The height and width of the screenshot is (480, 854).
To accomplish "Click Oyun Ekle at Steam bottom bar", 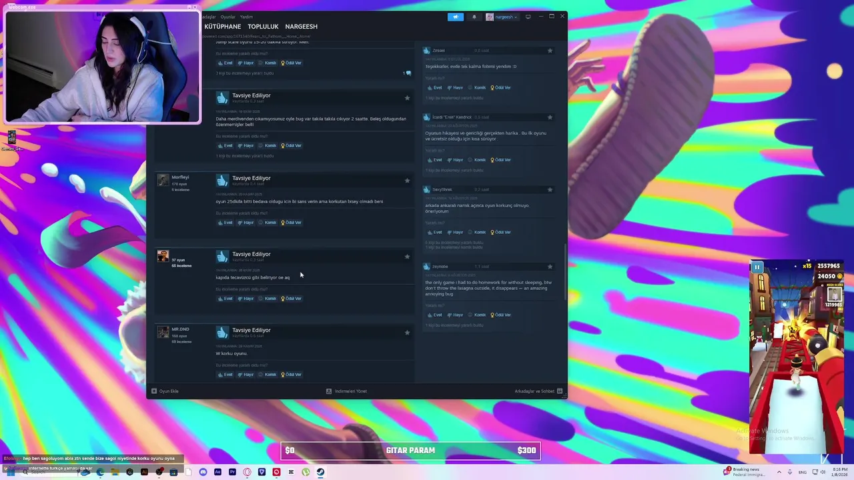I will point(165,391).
